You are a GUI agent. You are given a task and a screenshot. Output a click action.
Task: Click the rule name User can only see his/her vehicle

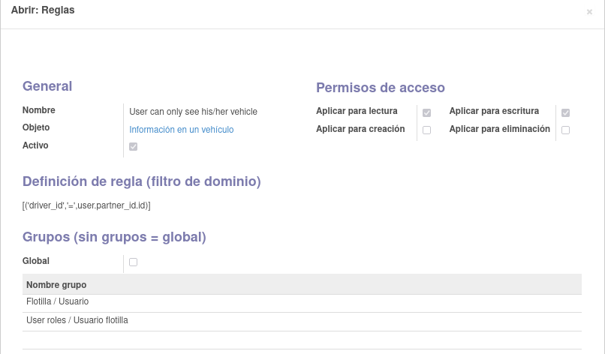click(194, 112)
